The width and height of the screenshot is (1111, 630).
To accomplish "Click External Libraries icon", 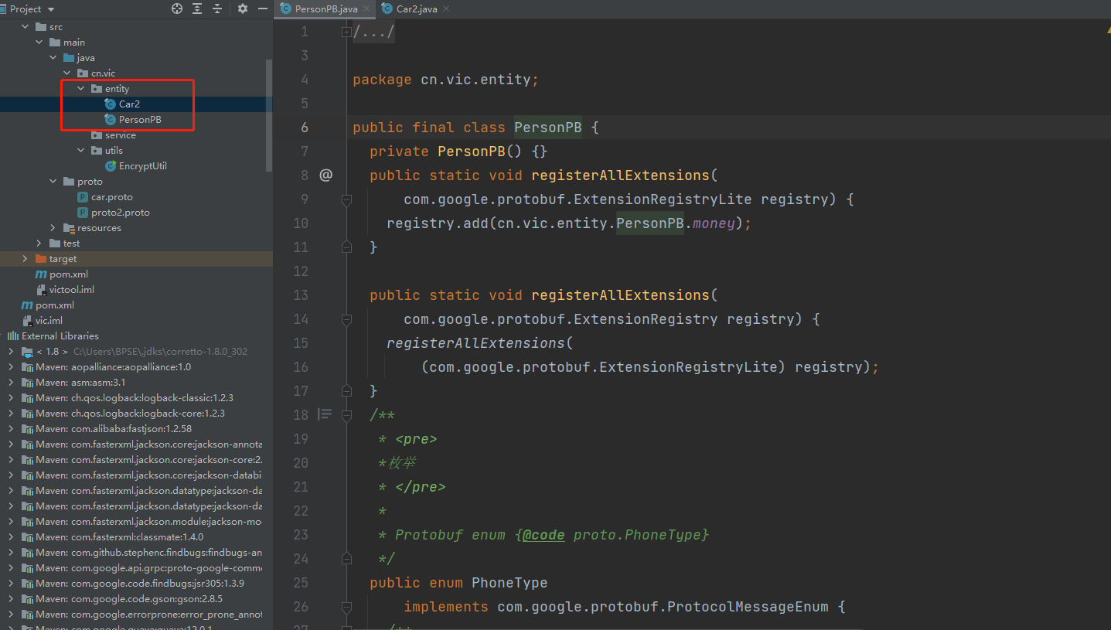I will tap(13, 336).
